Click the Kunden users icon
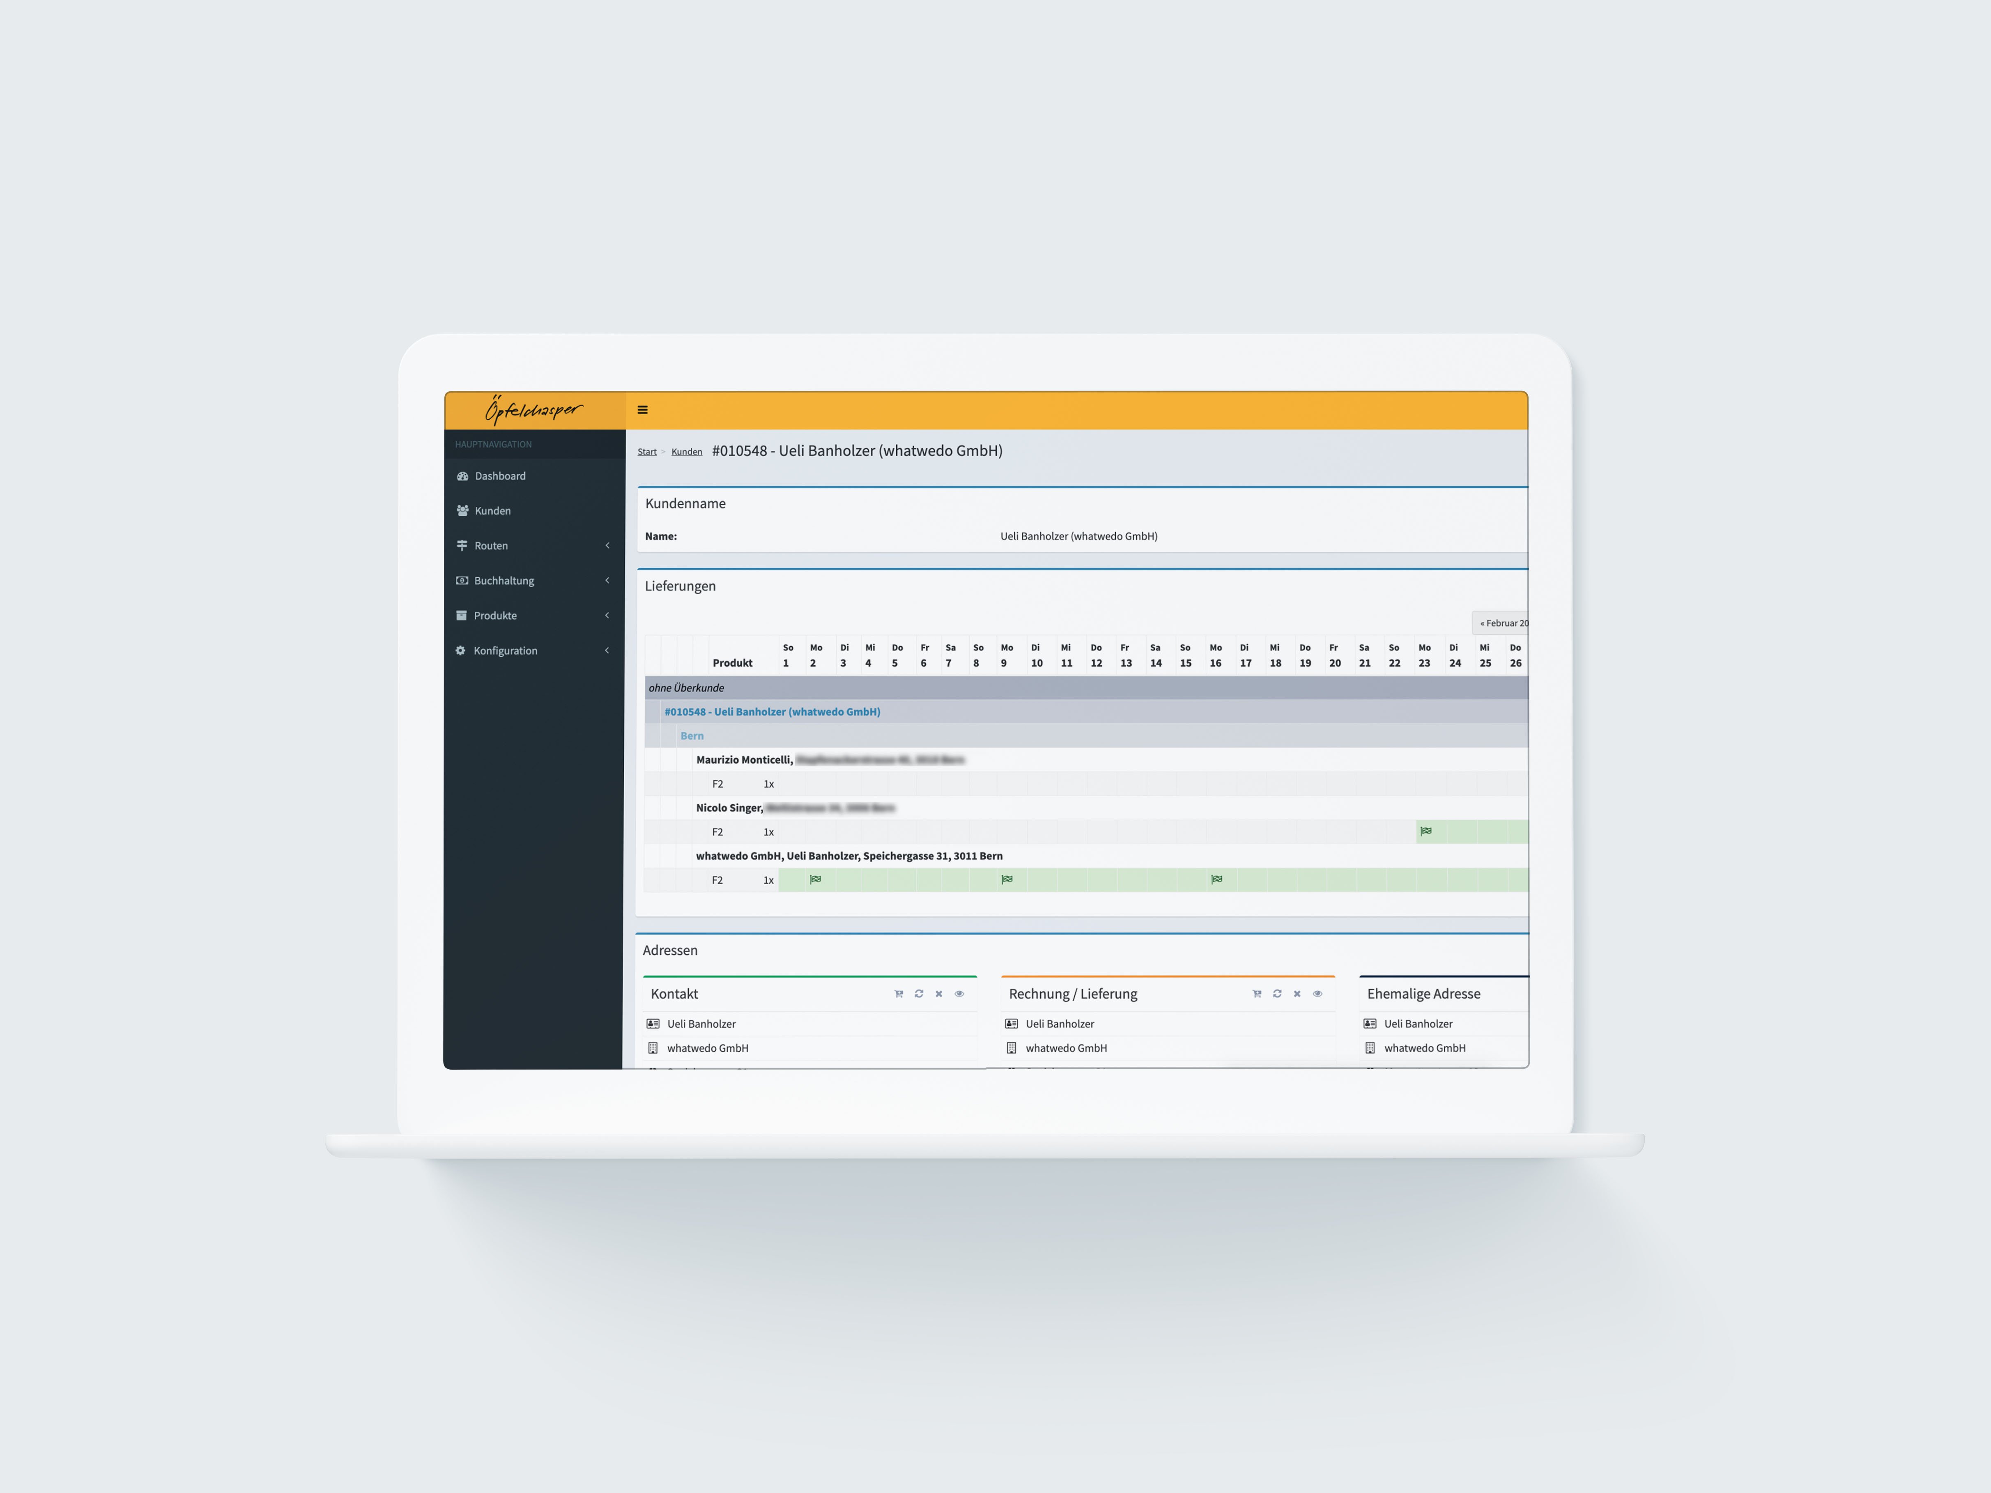This screenshot has height=1493, width=1991. tap(463, 510)
